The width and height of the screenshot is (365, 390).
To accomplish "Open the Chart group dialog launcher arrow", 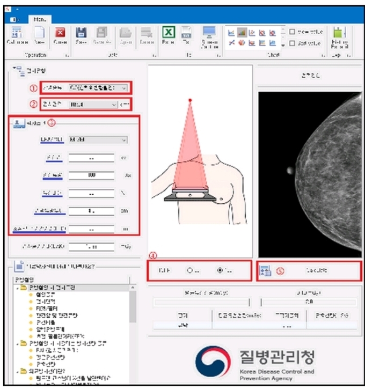I will pyautogui.click(x=323, y=55).
